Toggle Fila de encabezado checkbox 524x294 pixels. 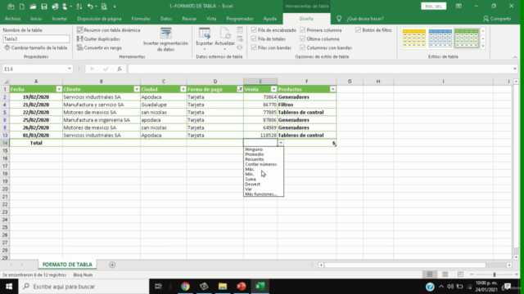coord(254,30)
